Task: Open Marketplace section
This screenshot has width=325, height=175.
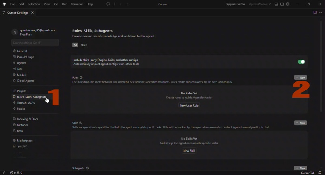Action: [x=25, y=141]
